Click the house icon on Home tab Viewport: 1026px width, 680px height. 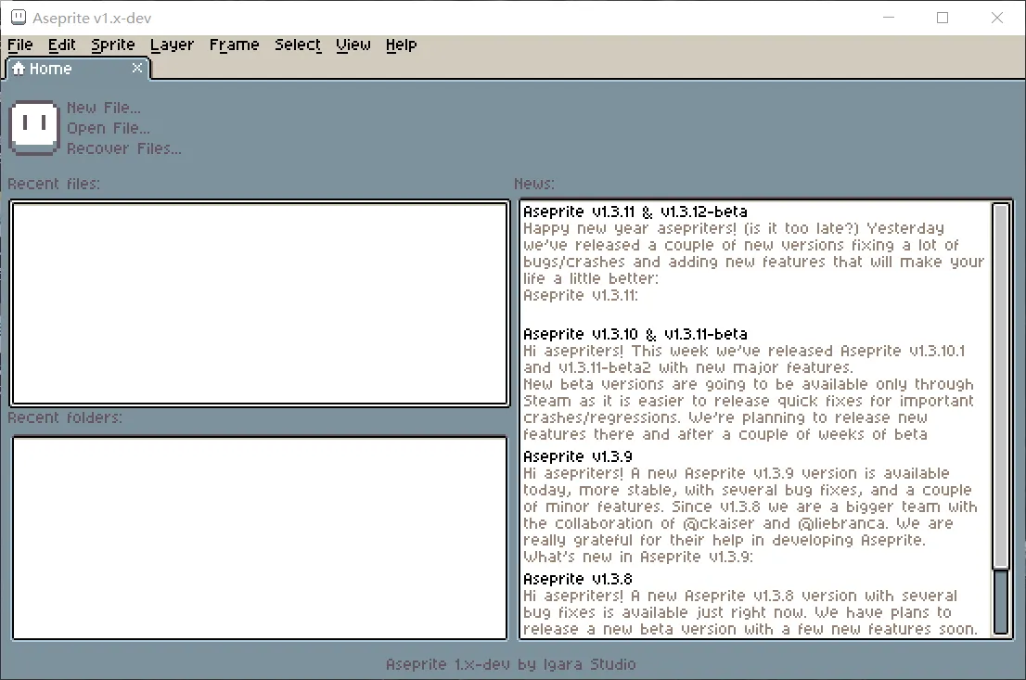point(19,69)
